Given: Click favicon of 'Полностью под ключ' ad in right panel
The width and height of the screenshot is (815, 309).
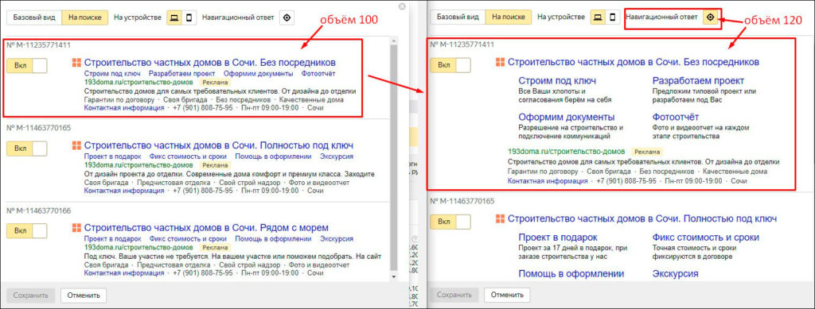Looking at the screenshot, I should (x=500, y=218).
